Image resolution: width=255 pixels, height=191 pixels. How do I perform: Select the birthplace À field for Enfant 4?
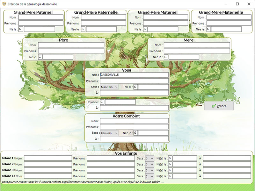pyautogui.click(x=227, y=176)
